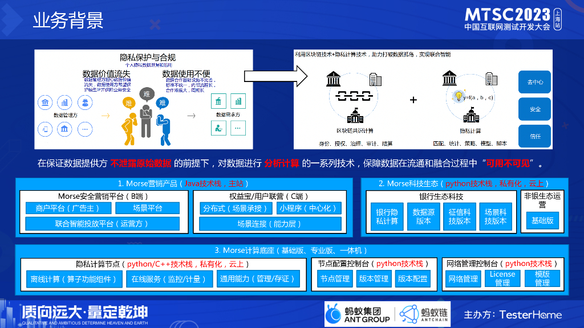The image size is (584, 328).
Task: Select 场景连接（能力层）box
Action: 270,224
